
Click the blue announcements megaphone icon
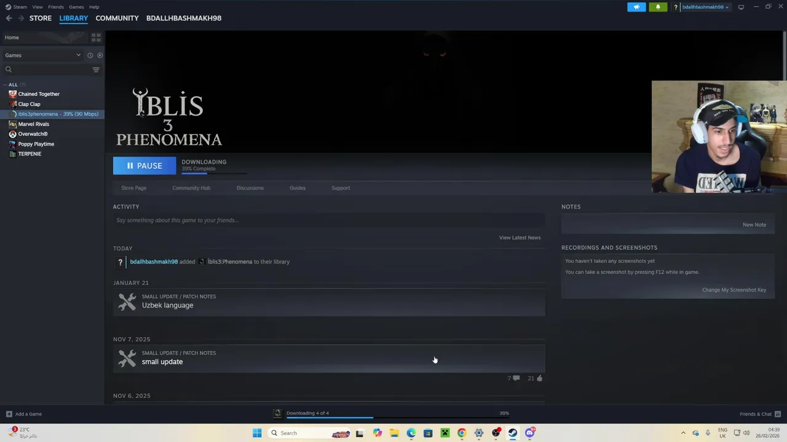point(636,7)
